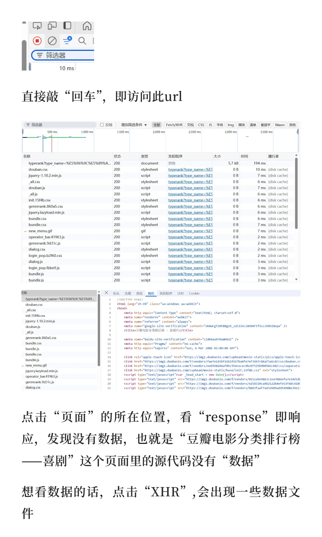
Task: Filter requests by Wasm
Action: click(x=280, y=125)
